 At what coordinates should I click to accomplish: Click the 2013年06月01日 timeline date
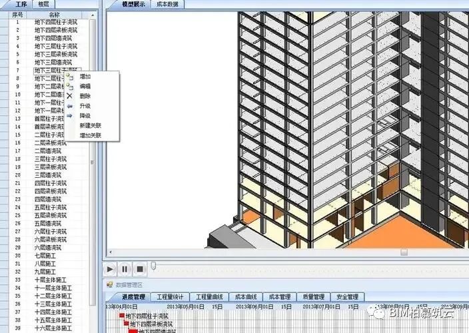[x=254, y=307]
